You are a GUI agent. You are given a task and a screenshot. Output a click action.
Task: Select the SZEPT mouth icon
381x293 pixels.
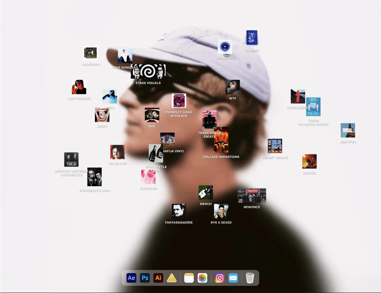point(102,115)
